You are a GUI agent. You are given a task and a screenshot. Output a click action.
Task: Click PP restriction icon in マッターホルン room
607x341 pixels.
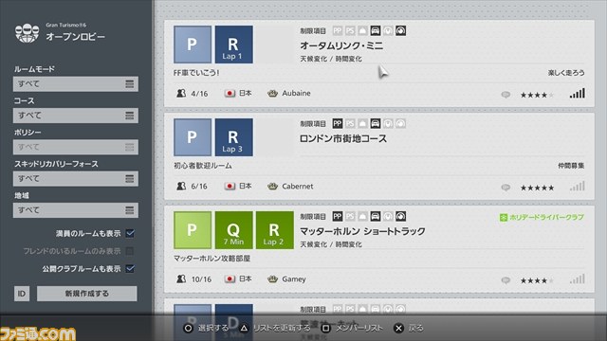[x=338, y=216]
